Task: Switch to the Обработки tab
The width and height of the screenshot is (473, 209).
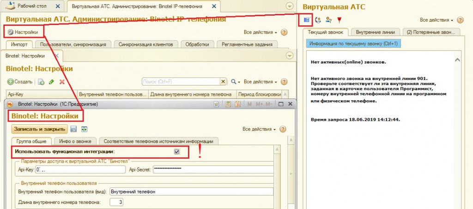Action: point(197,44)
